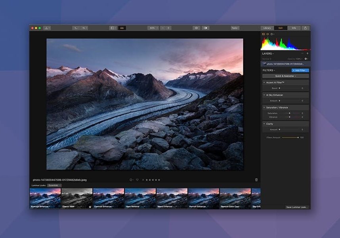340x238 pixels.
Task: Open the Essentials looks category dropdown
Action: (x=54, y=186)
